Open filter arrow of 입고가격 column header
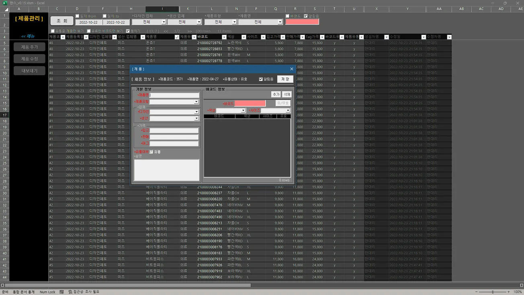Image resolution: width=524 pixels, height=295 pixels. coord(283,37)
